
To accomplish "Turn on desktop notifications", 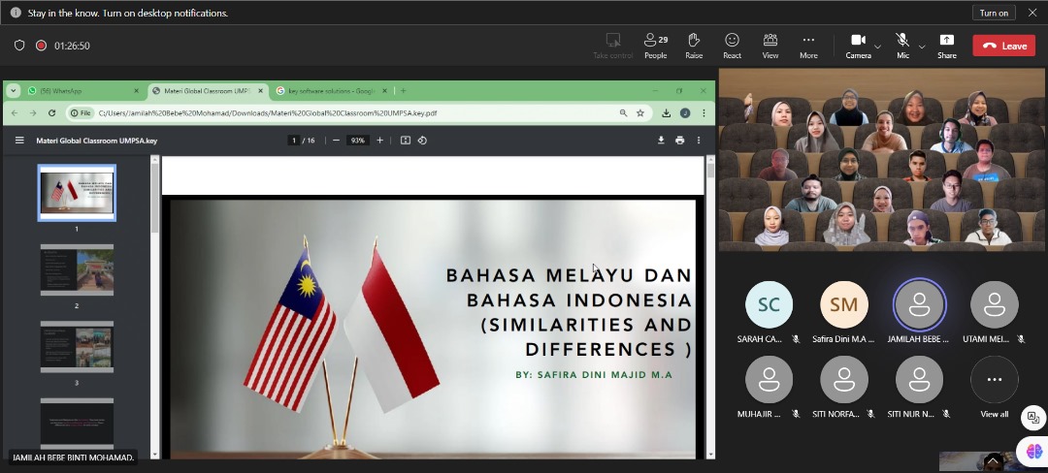I will (x=994, y=13).
